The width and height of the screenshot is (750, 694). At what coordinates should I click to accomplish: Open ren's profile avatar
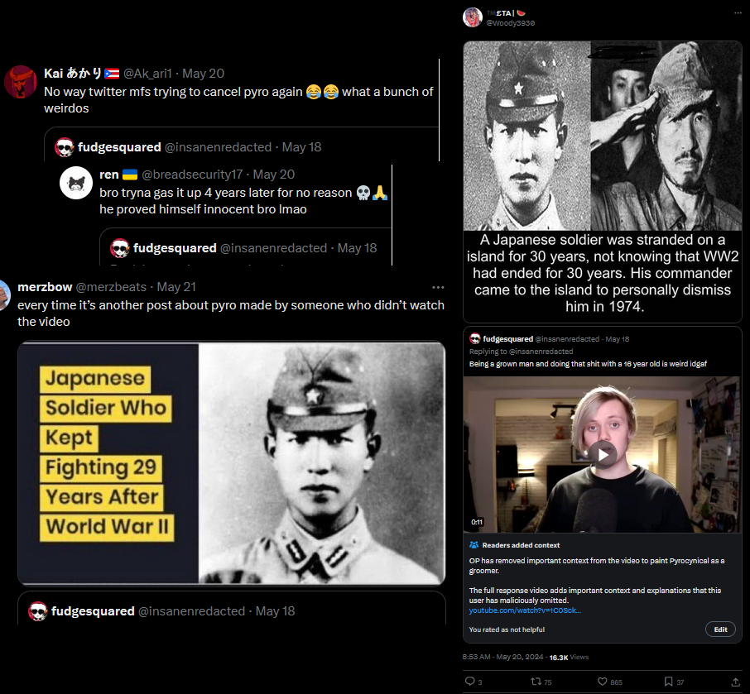(x=76, y=183)
